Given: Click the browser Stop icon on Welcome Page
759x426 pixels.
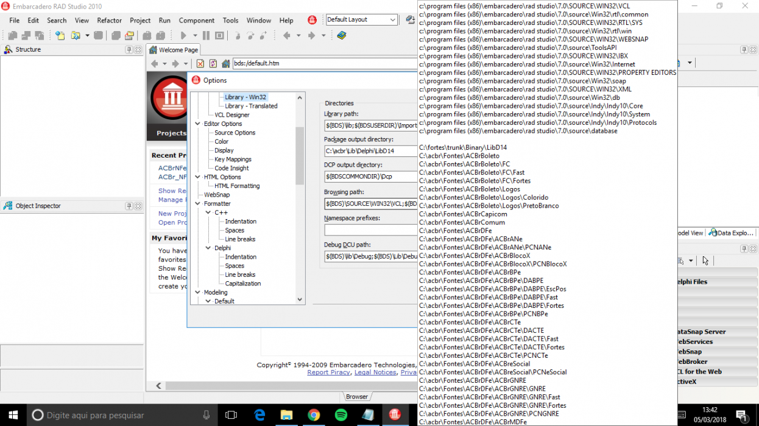Looking at the screenshot, I should pos(200,63).
